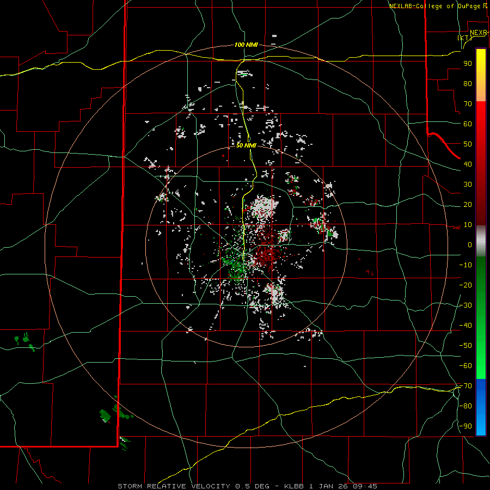Screen dimensions: 490x490
Task: Click the -60 value on the velocity legend
Action: point(465,366)
